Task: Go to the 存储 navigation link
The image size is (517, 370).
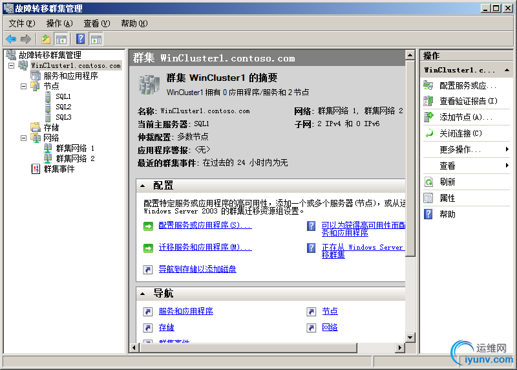Action: 167,327
